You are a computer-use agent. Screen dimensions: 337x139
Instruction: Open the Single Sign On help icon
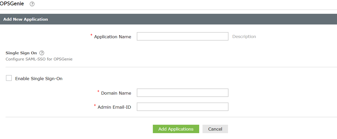[x=42, y=53]
